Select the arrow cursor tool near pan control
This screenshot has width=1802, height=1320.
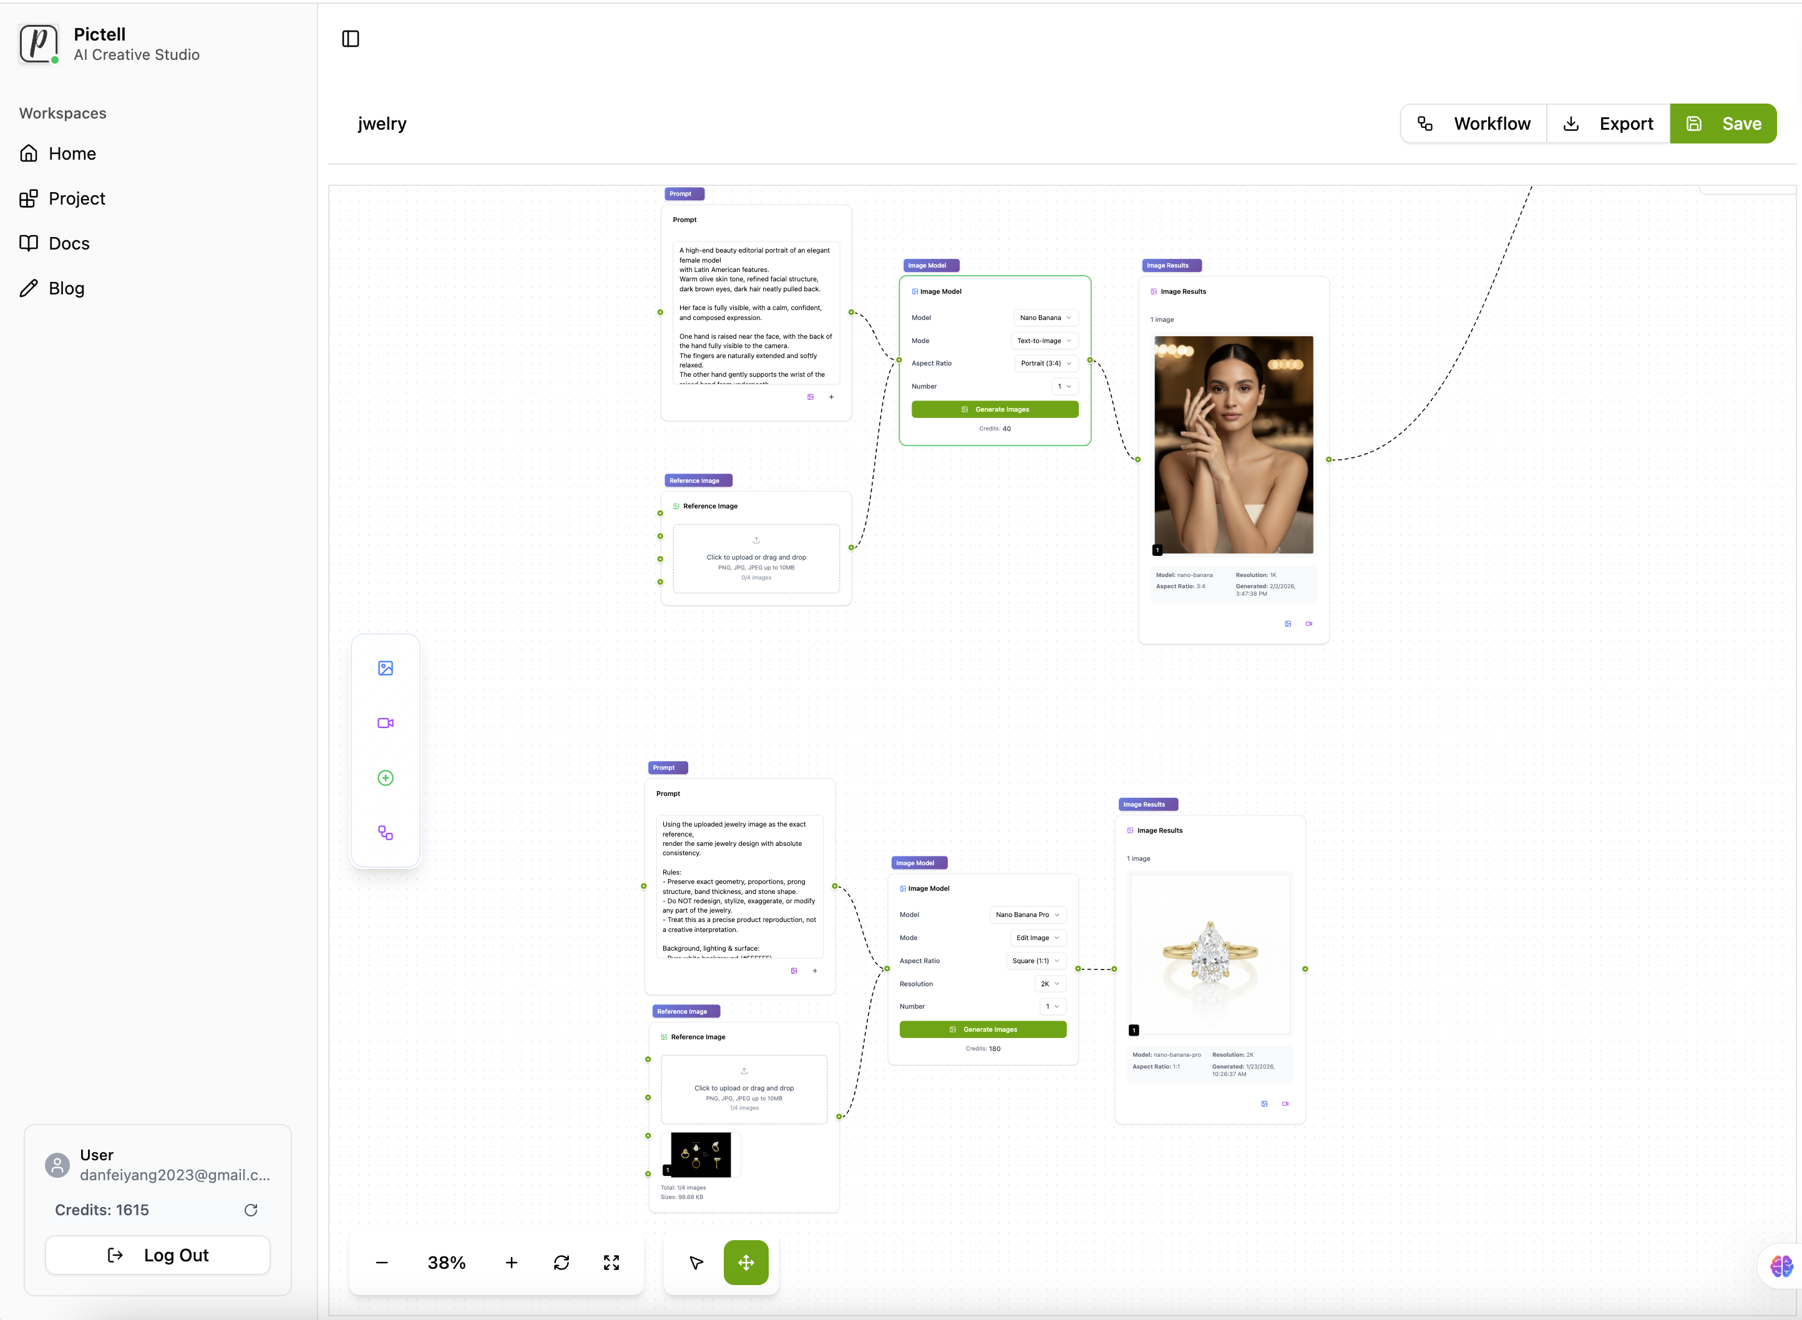694,1263
